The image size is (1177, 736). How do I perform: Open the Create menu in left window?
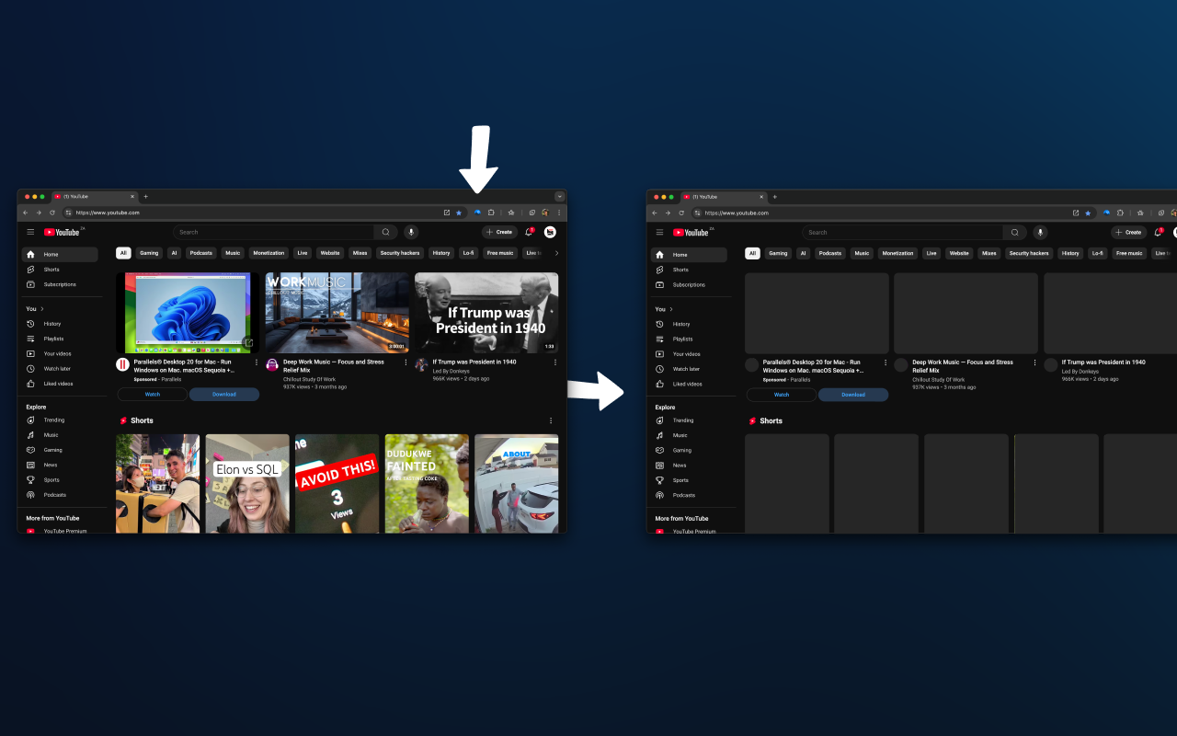[500, 232]
